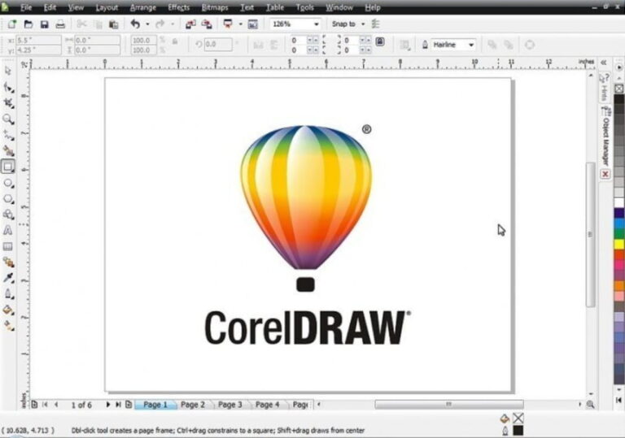Open the Welcome Screen icon
Image resolution: width=625 pixels, height=438 pixels.
pyautogui.click(x=253, y=24)
